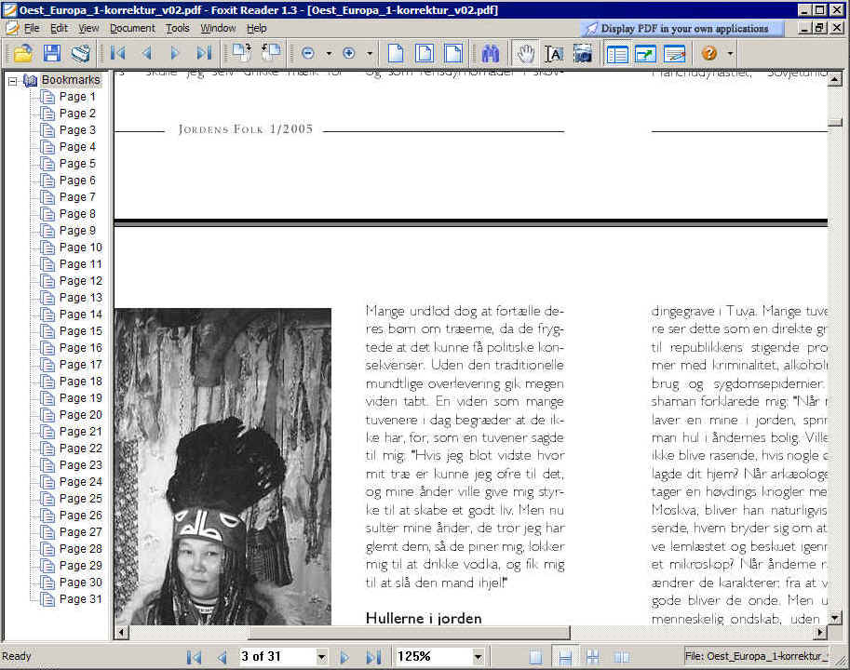Click status bar last page button
Screen dimensions: 850x670
pos(373,657)
